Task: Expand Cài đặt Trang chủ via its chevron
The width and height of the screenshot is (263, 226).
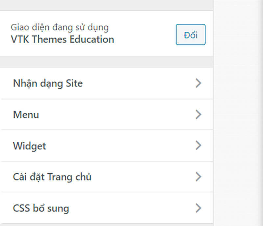Action: 198,177
